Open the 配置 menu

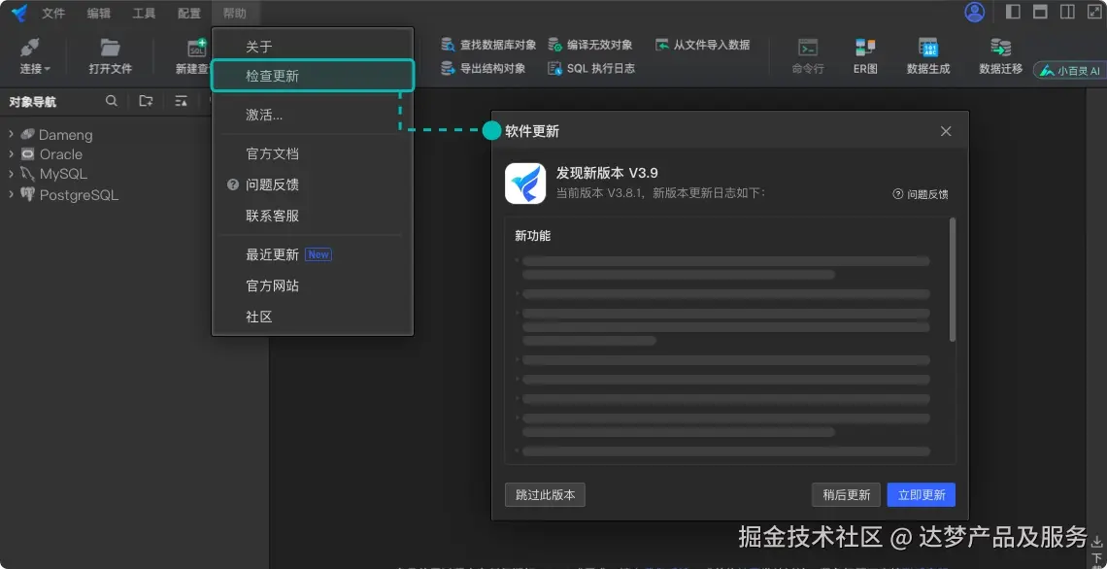(189, 13)
